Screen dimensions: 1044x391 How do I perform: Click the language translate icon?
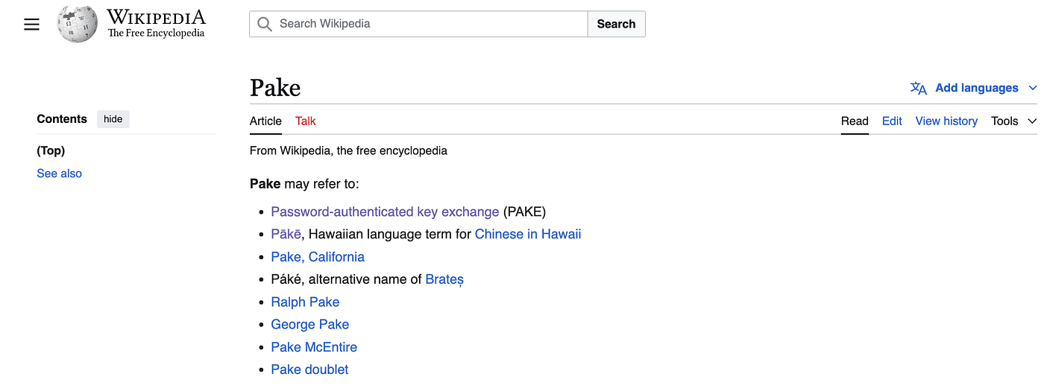point(918,88)
